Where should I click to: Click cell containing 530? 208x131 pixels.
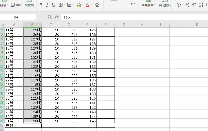[x=69, y=121]
